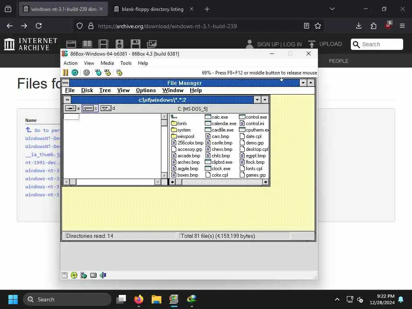Pause emulation with the 86Box pause button
Screen dimensions: 412x309
coord(66,72)
